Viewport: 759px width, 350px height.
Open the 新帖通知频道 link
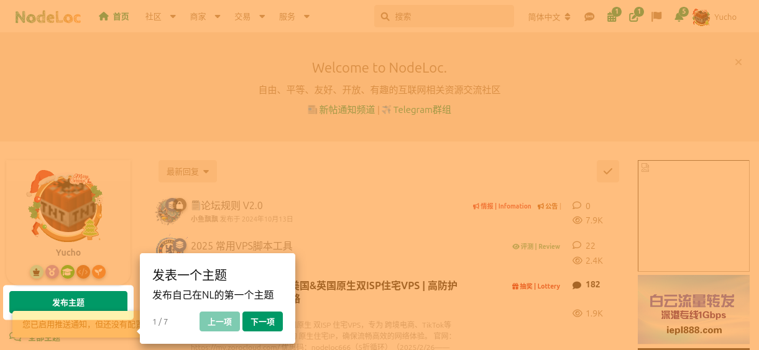347,110
